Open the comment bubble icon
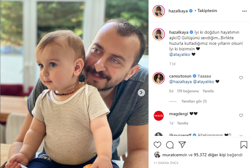251x168 pixels. coord(170,145)
